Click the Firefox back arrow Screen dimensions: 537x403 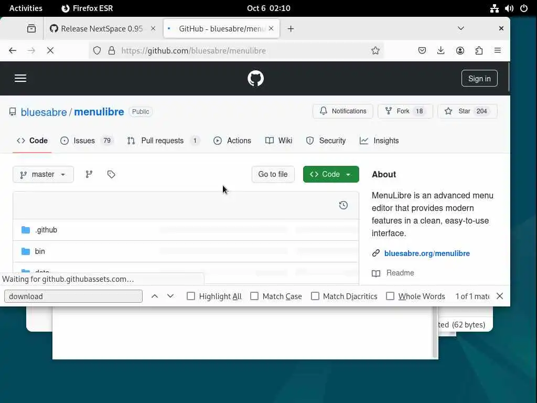[x=13, y=51]
